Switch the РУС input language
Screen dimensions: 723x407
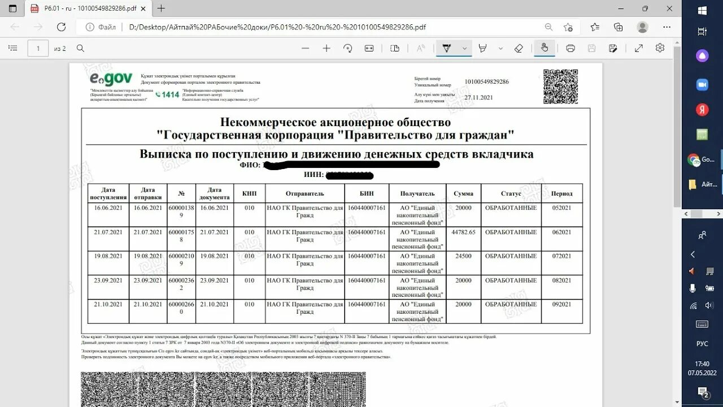pyautogui.click(x=702, y=344)
